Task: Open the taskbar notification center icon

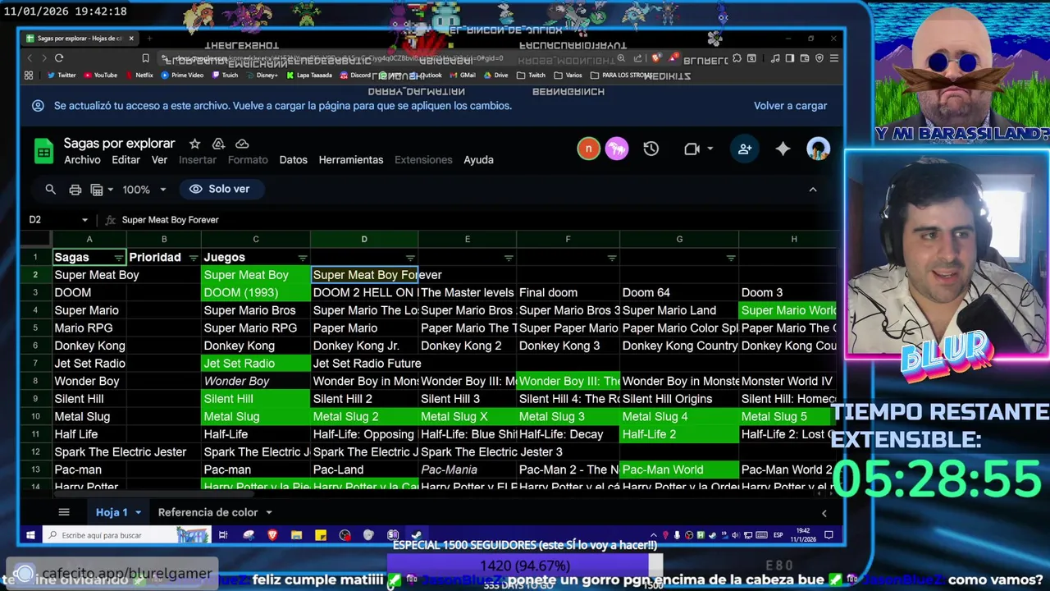Action: 829,535
